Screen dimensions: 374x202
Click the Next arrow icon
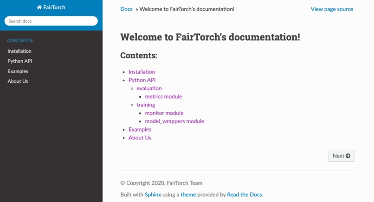click(x=348, y=156)
